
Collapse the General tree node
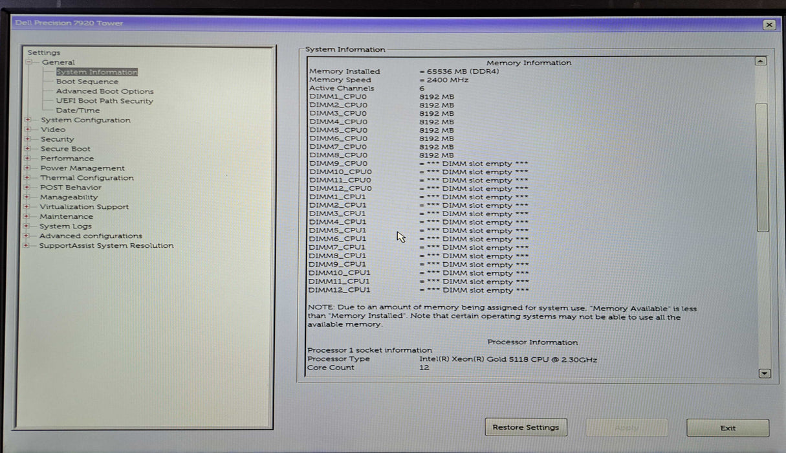(28, 62)
